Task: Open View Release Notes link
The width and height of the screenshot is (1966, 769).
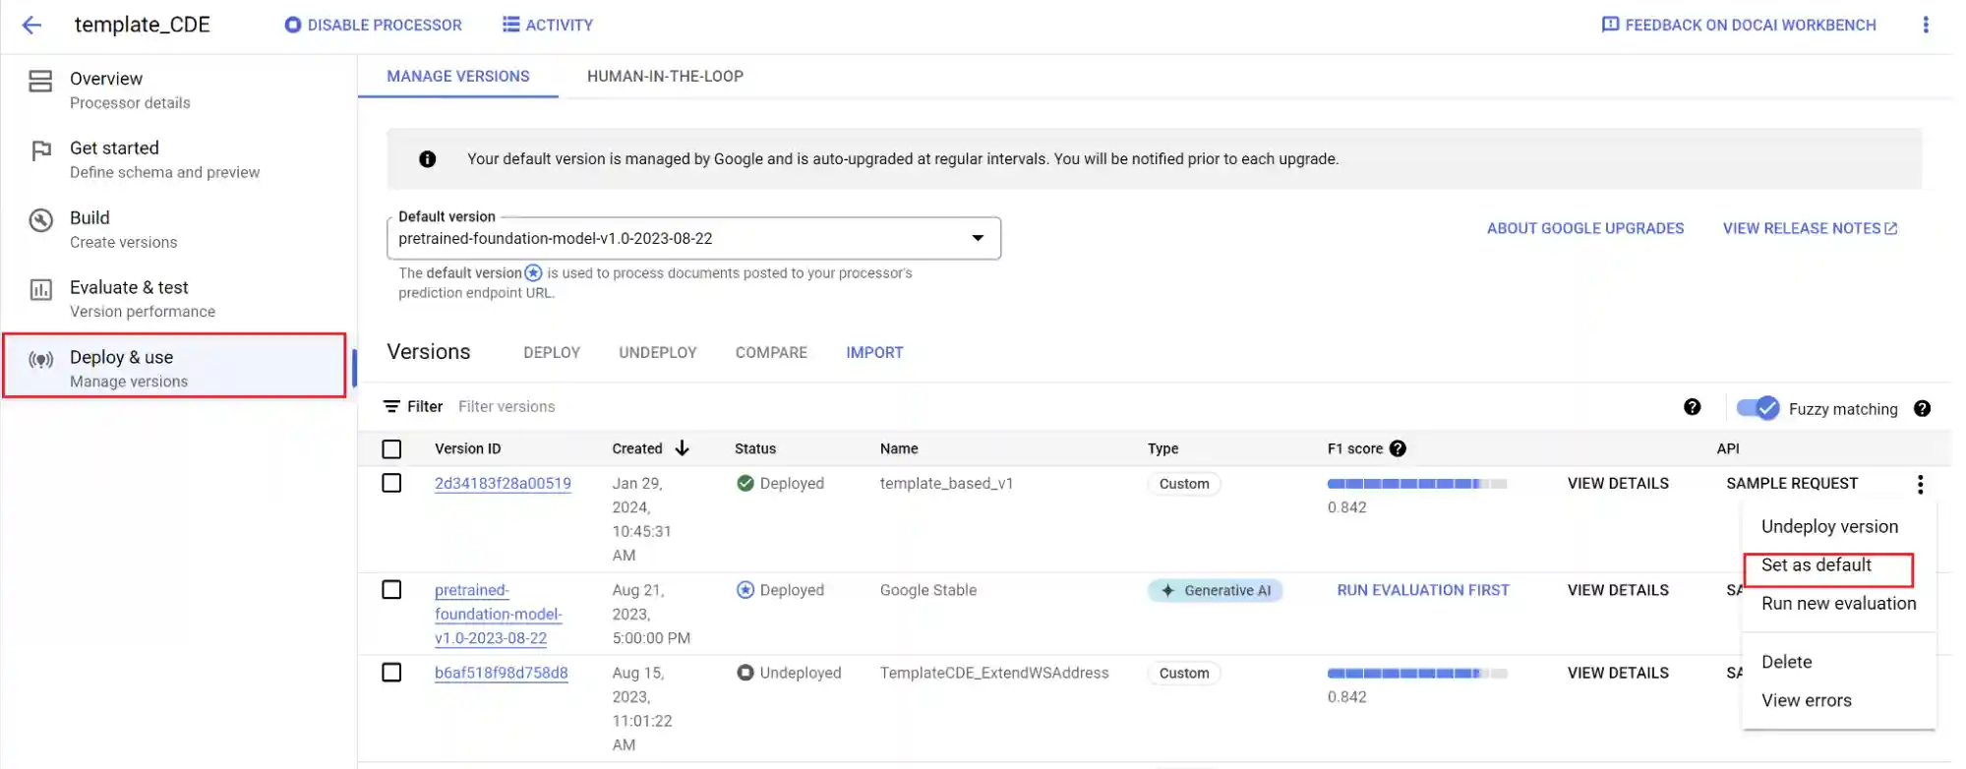Action: coord(1809,228)
